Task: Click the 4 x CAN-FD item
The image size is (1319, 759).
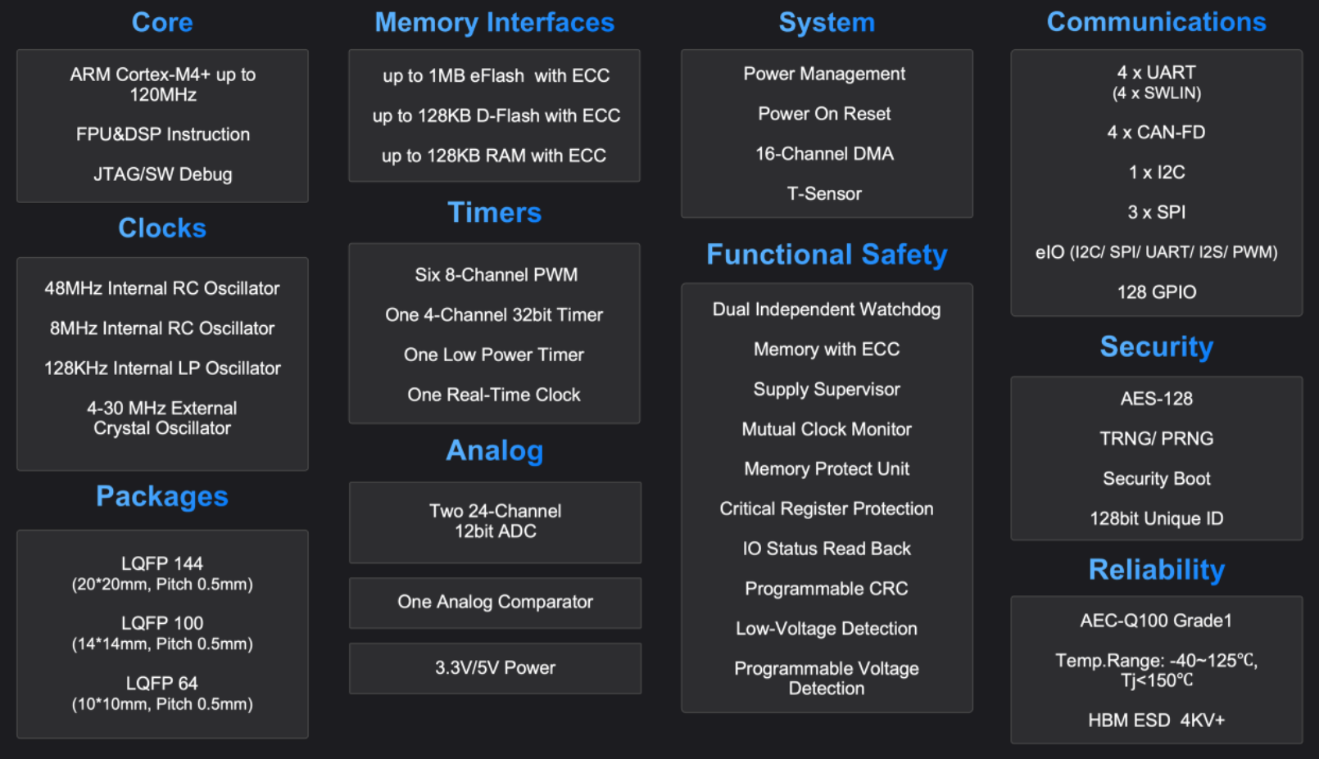Action: [1156, 133]
